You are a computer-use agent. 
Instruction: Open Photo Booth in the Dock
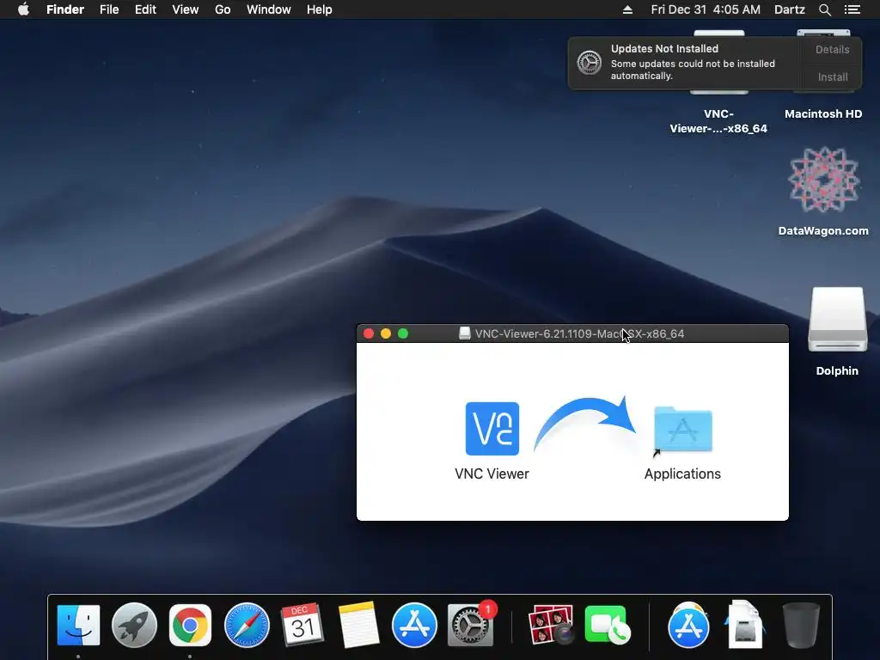pyautogui.click(x=551, y=625)
